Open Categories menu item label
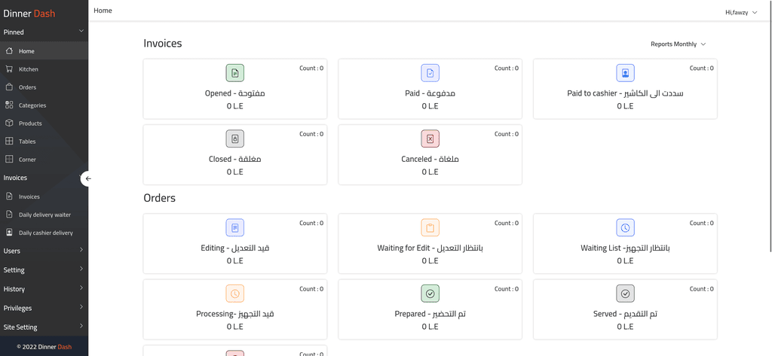772x356 pixels. (32, 105)
